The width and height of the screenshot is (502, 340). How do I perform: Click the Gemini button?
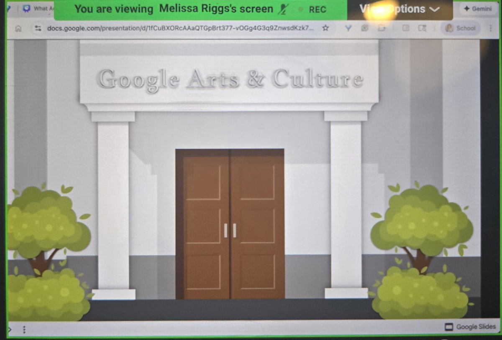pyautogui.click(x=477, y=9)
